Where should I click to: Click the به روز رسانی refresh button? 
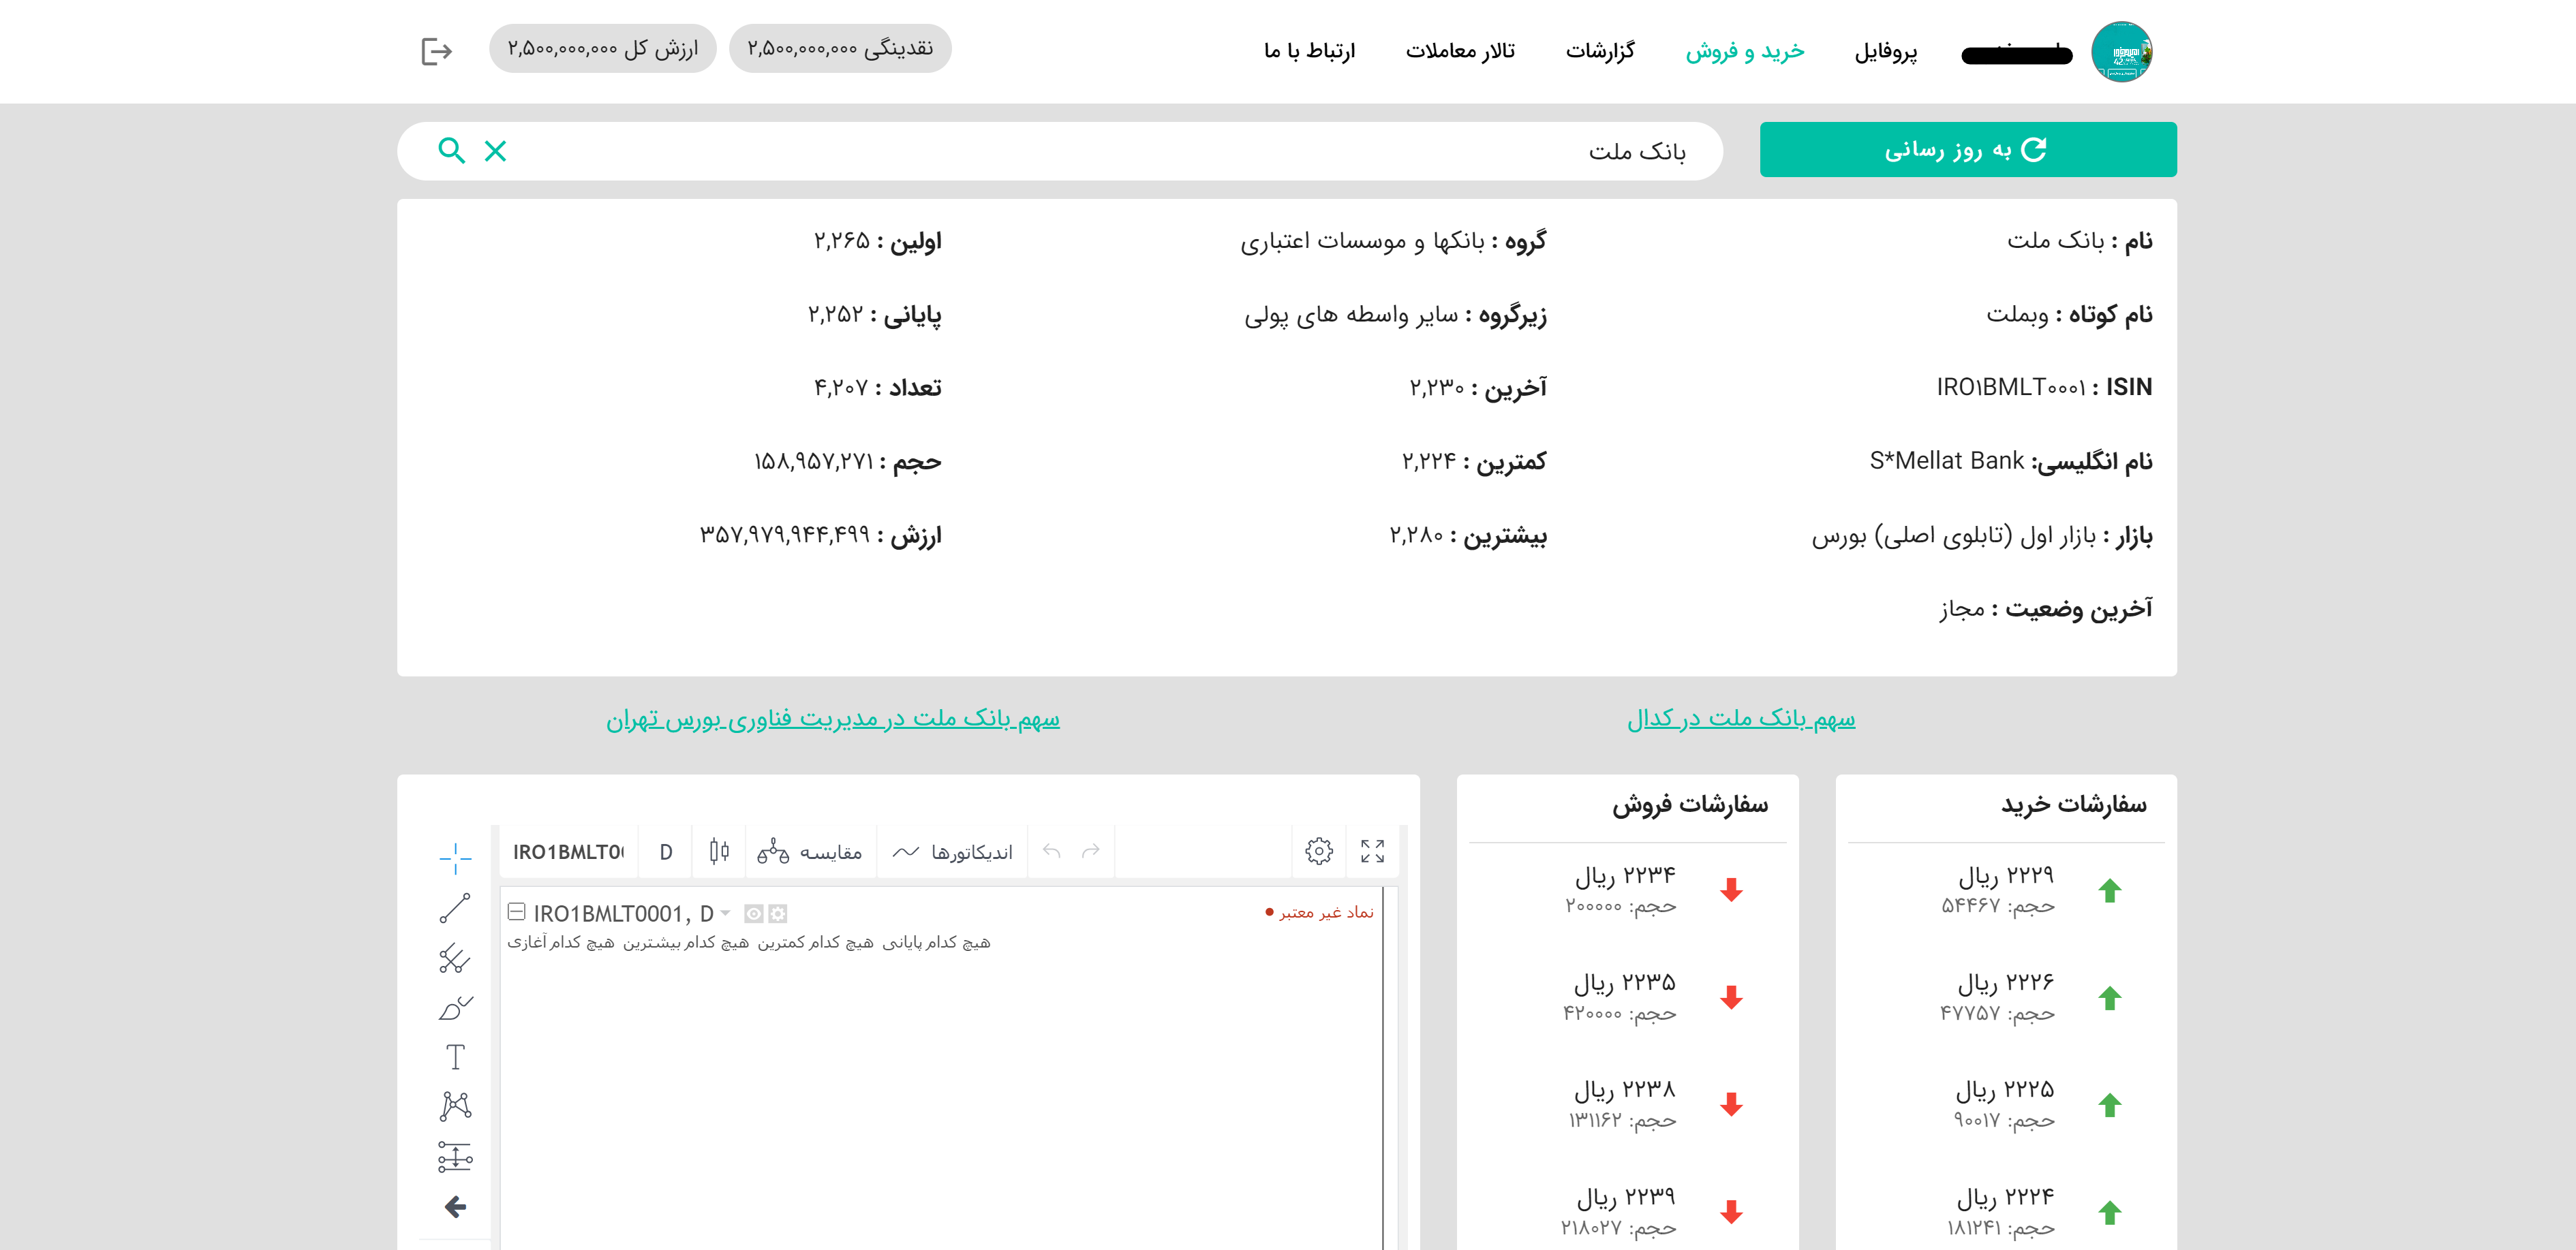click(x=1967, y=150)
